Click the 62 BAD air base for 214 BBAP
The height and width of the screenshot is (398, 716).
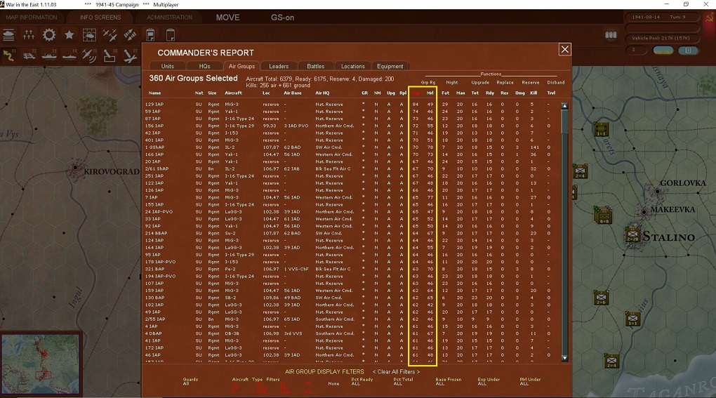(292, 233)
